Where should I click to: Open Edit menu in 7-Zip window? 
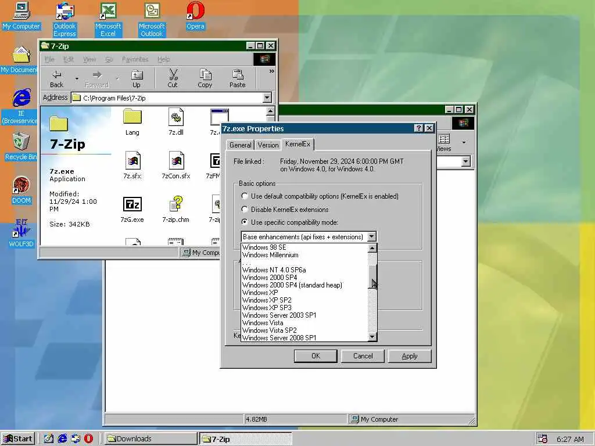pyautogui.click(x=69, y=59)
